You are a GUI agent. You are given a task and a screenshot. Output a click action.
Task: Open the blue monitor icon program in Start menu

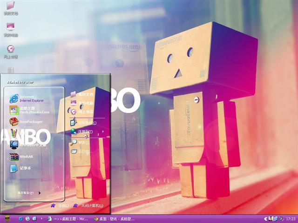28,145
